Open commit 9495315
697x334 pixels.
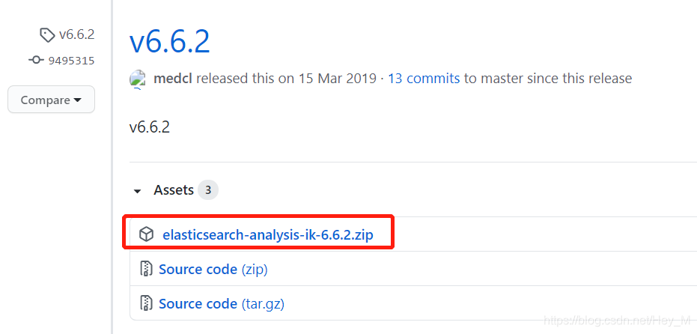click(71, 61)
